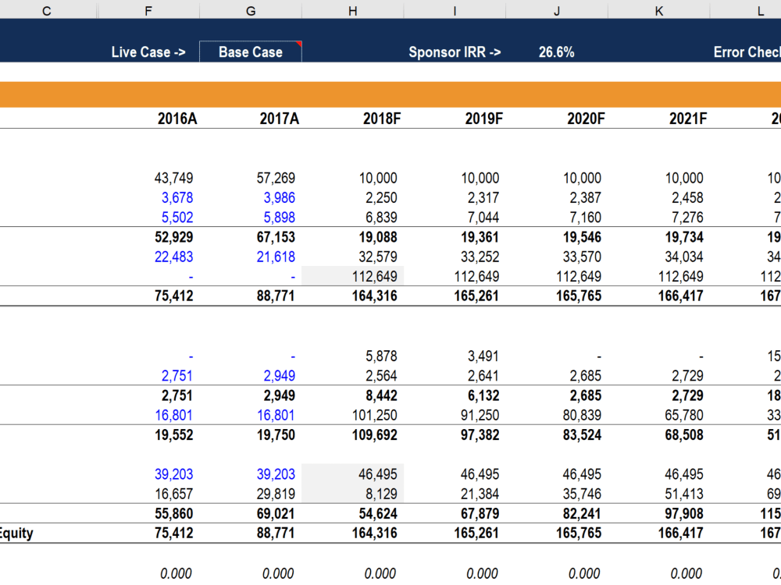Screen dimensions: 781x585
Task: Select cell with value 33,252
Action: pyautogui.click(x=480, y=257)
